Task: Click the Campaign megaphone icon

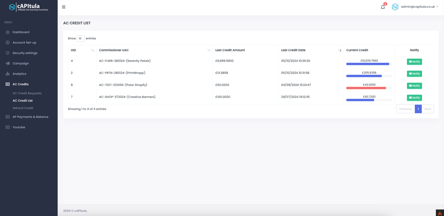Action: pos(8,63)
